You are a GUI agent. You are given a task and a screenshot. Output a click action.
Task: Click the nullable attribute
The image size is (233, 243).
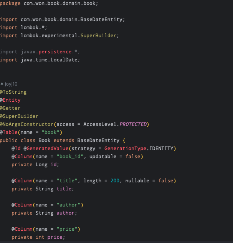[x=137, y=181]
